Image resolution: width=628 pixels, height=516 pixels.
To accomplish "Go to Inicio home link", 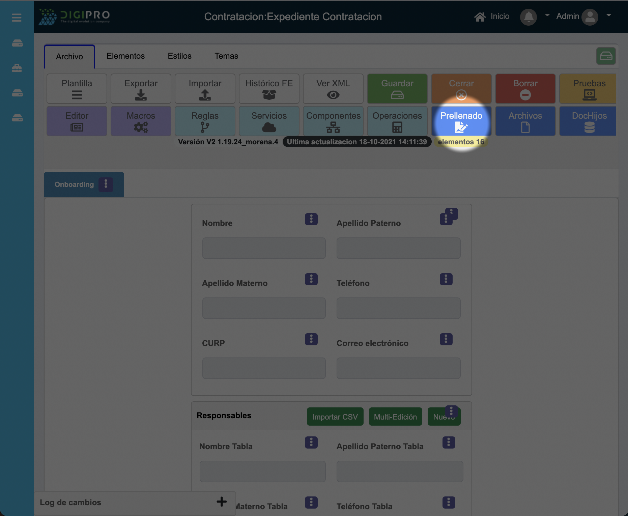I will click(x=492, y=16).
